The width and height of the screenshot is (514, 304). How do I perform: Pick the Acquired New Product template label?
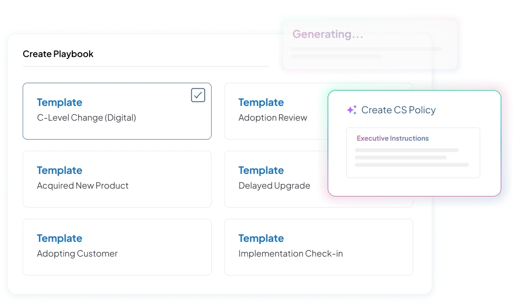(82, 186)
